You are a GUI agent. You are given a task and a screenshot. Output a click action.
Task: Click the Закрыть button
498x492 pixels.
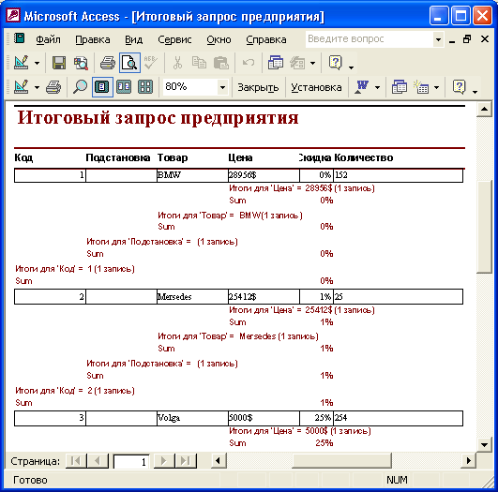(258, 87)
